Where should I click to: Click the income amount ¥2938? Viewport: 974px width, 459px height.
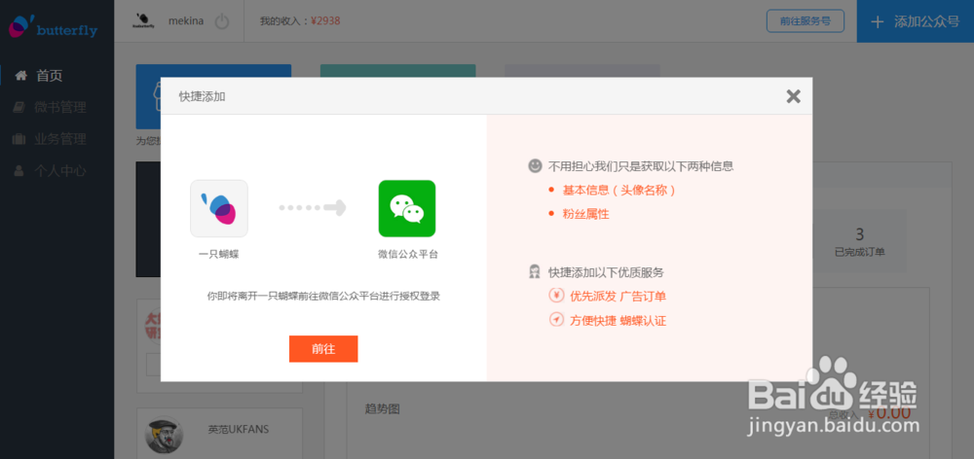coord(325,20)
